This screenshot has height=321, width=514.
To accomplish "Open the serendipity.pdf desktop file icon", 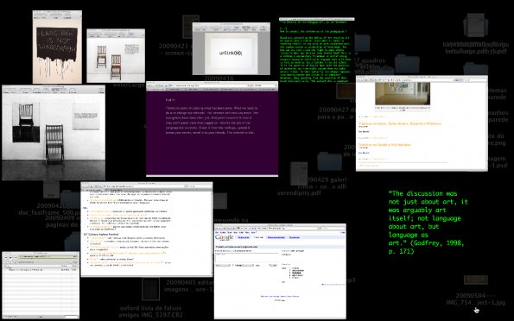I will 299,173.
